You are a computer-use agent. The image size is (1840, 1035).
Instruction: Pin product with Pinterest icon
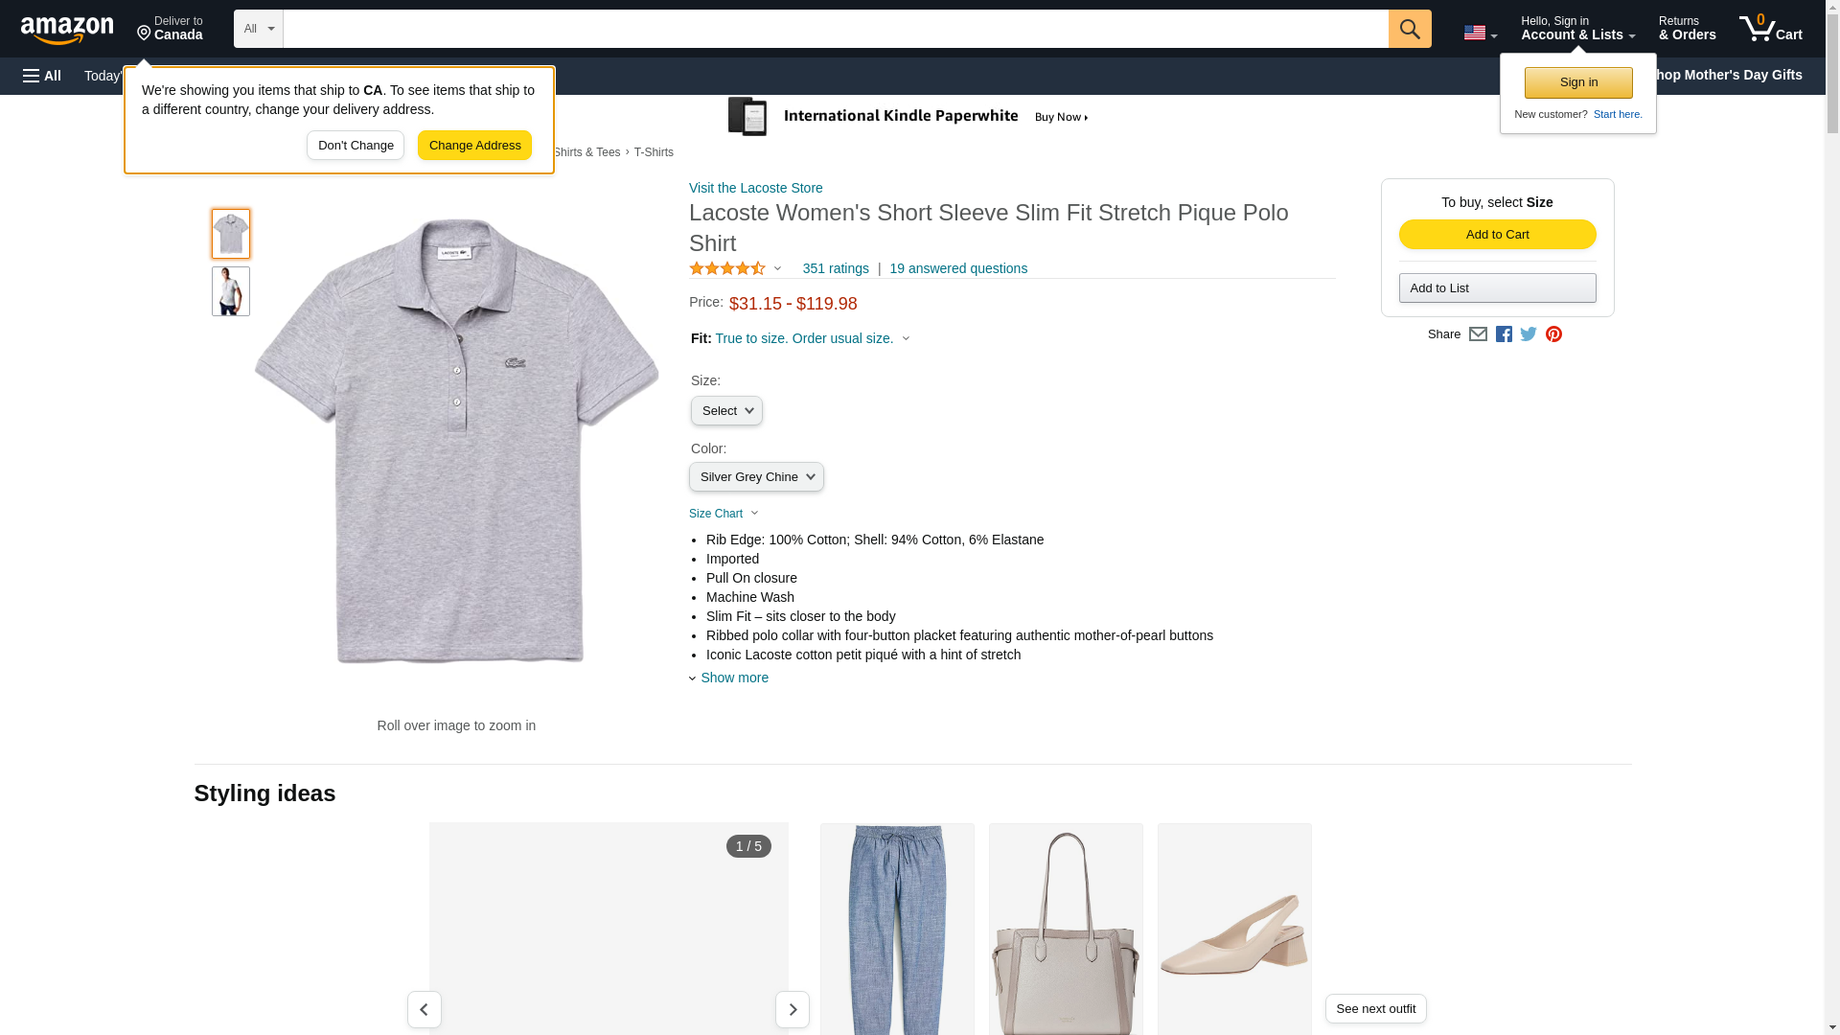pos(1553,334)
